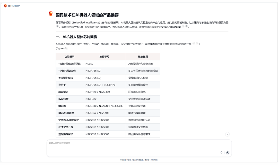Screen dimensions: 278x165
Task: Click the specMaster logo icon
Action: pos(5,6)
